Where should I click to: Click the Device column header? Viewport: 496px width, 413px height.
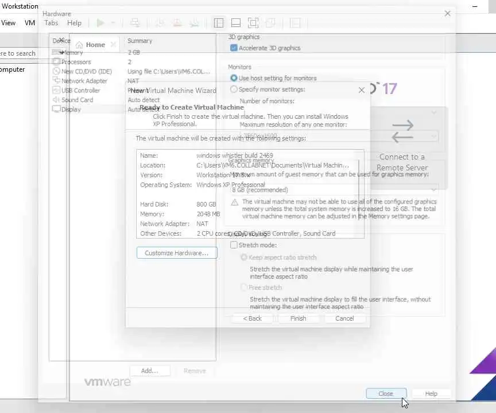[61, 41]
